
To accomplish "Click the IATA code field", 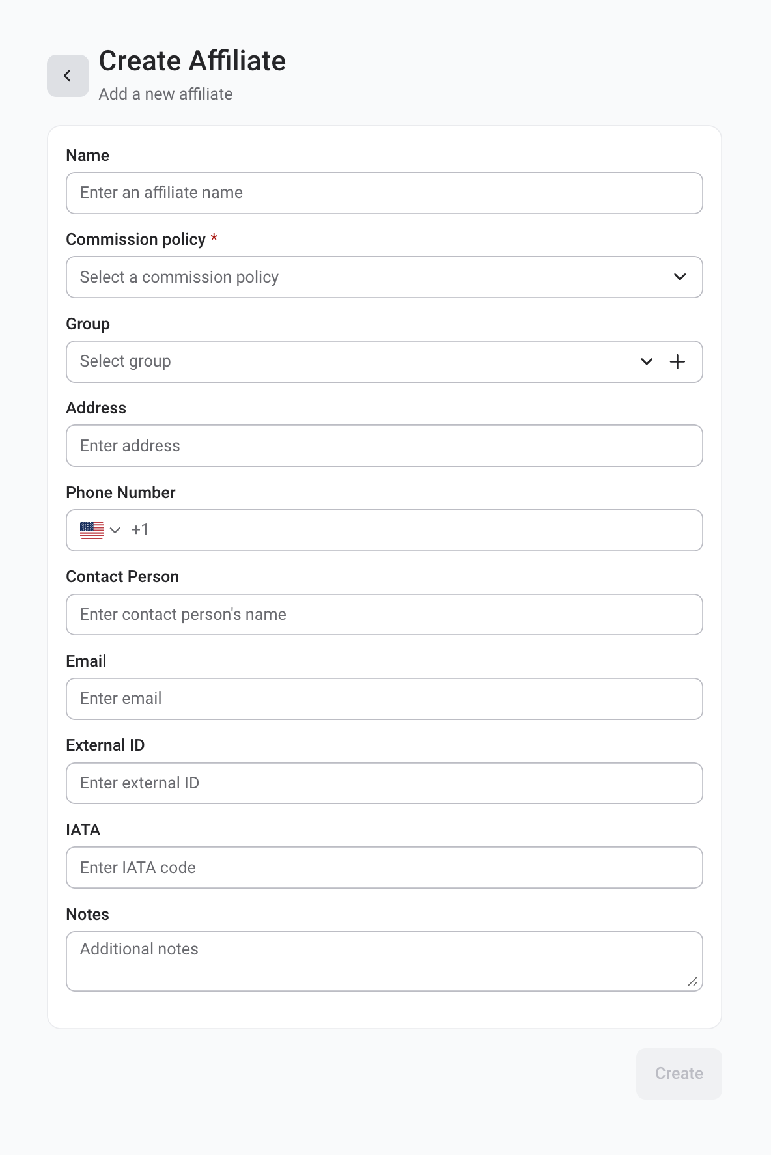I will click(x=384, y=868).
